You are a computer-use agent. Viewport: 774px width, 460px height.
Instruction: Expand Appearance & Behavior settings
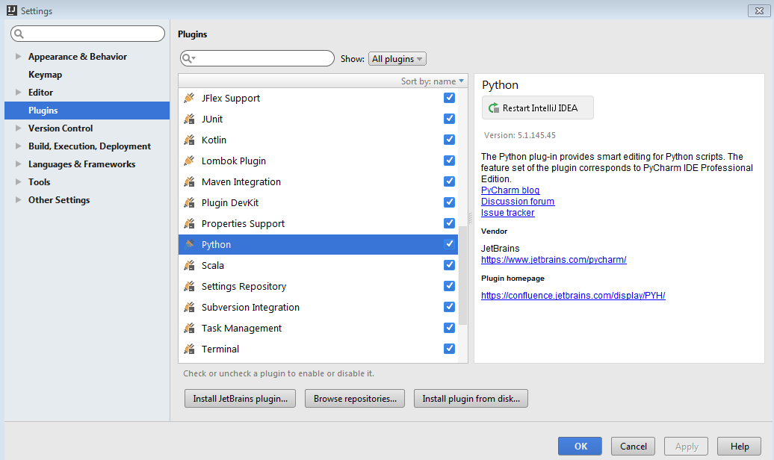tap(18, 56)
